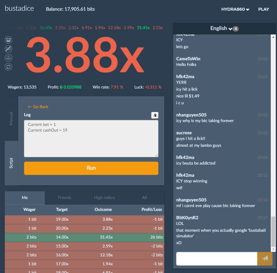Select the Script side tab
The image size is (277, 273).
tap(11, 163)
